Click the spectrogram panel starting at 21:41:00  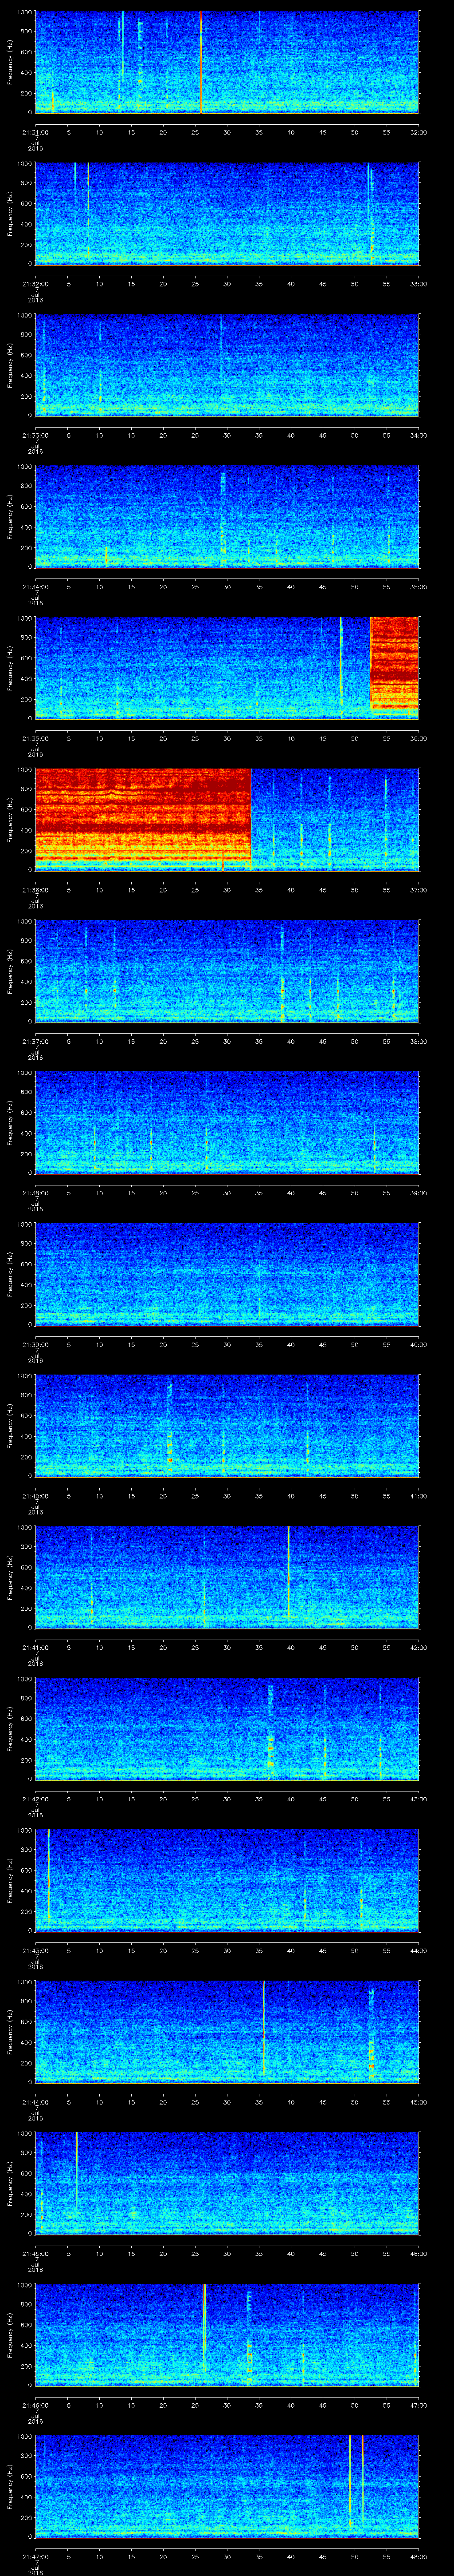pyautogui.click(x=227, y=1577)
